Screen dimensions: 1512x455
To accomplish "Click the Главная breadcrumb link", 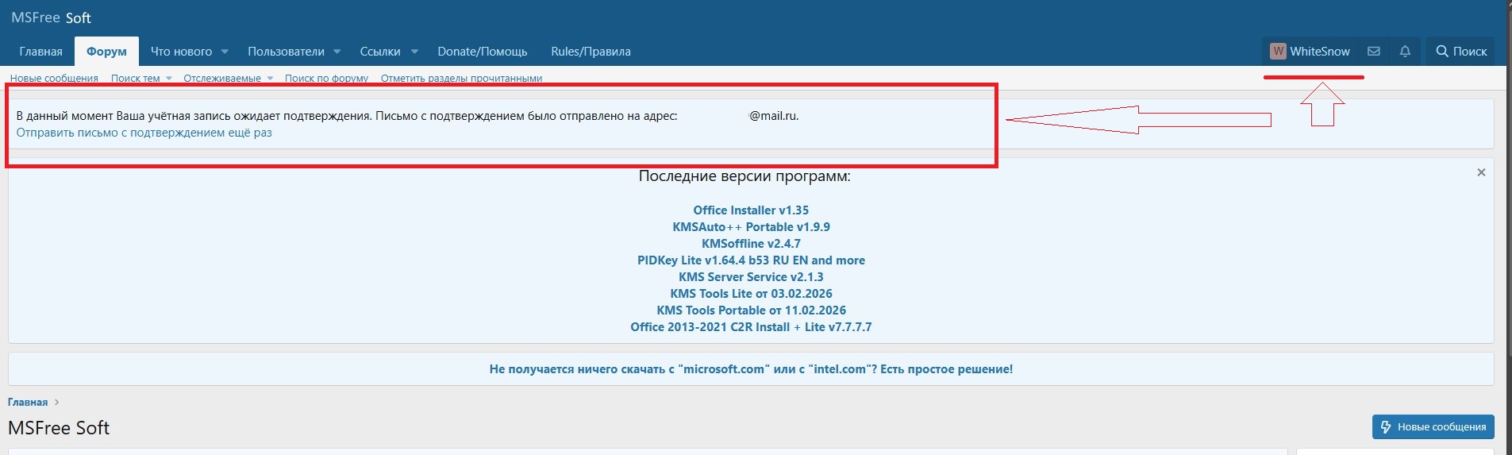I will click(x=28, y=403).
